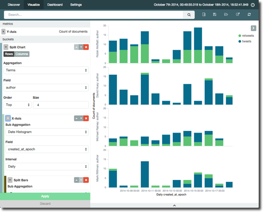Create a new visualization via toolbar icon
The width and height of the screenshot is (263, 212).
pos(204,15)
